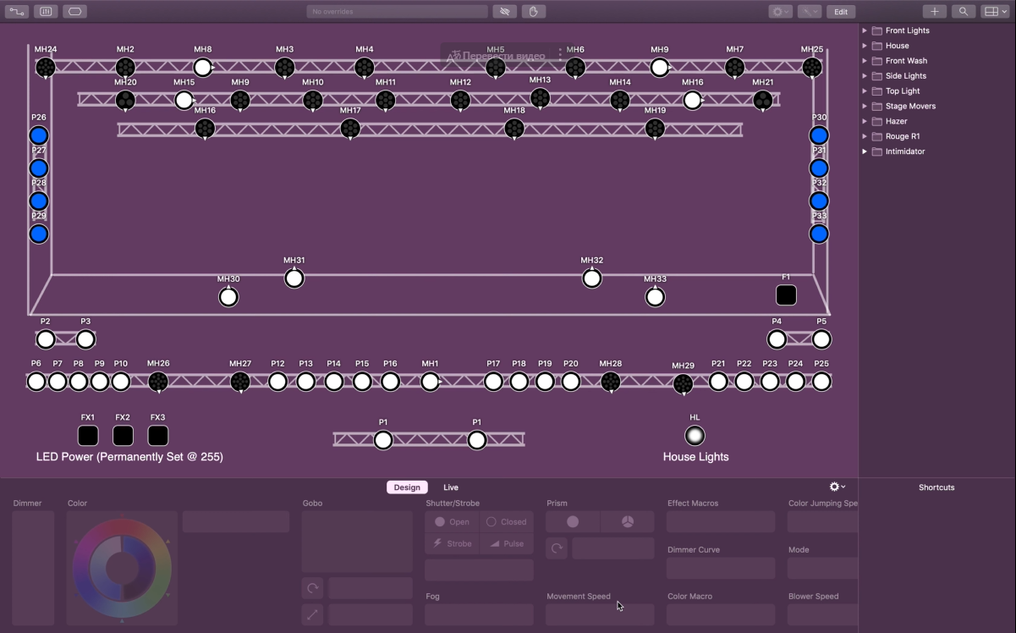This screenshot has height=633, width=1016.
Task: Select the Open shutter option
Action: pos(452,522)
